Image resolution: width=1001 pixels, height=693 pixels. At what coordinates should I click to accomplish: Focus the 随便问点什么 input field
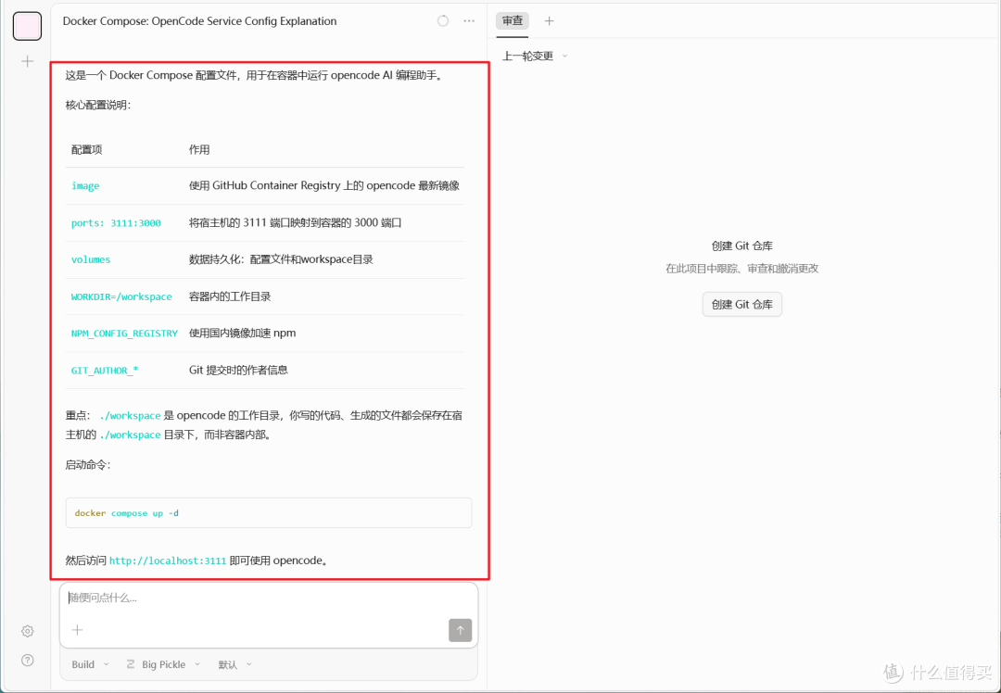[269, 598]
